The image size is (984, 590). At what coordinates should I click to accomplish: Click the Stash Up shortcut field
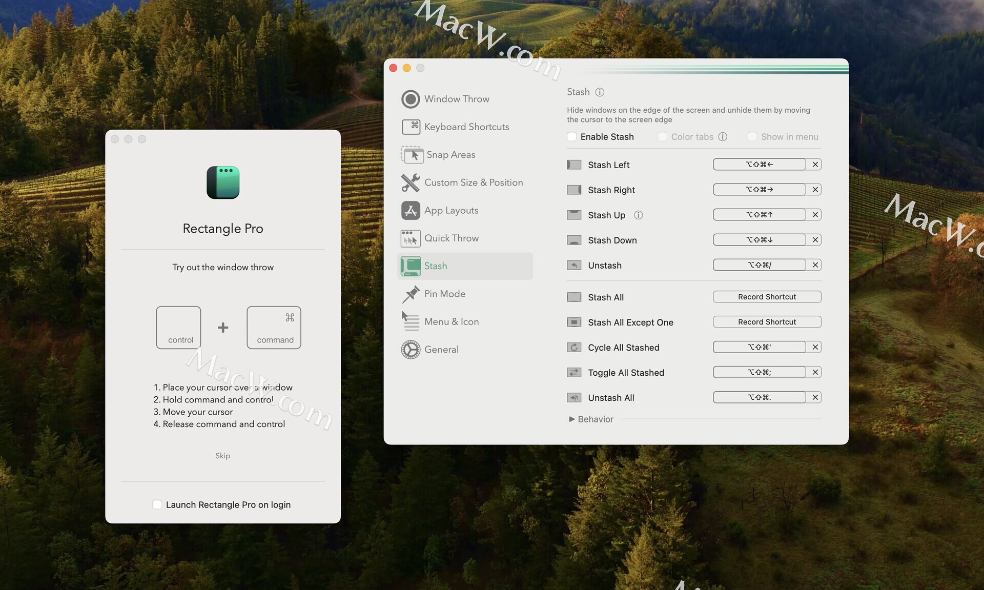(x=760, y=215)
